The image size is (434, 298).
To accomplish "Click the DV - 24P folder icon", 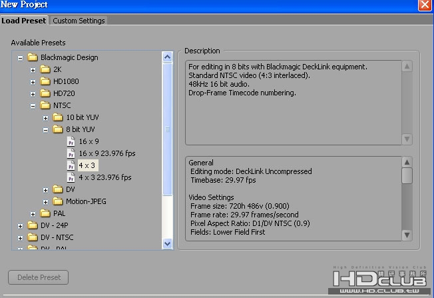I will tap(33, 225).
